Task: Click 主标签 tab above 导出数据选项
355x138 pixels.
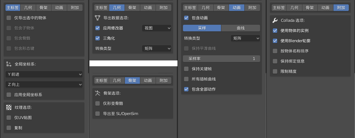Action: pyautogui.click(x=102, y=8)
